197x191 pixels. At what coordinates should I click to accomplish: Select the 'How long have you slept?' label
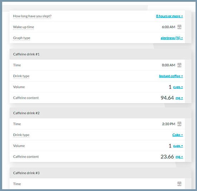click(32, 16)
